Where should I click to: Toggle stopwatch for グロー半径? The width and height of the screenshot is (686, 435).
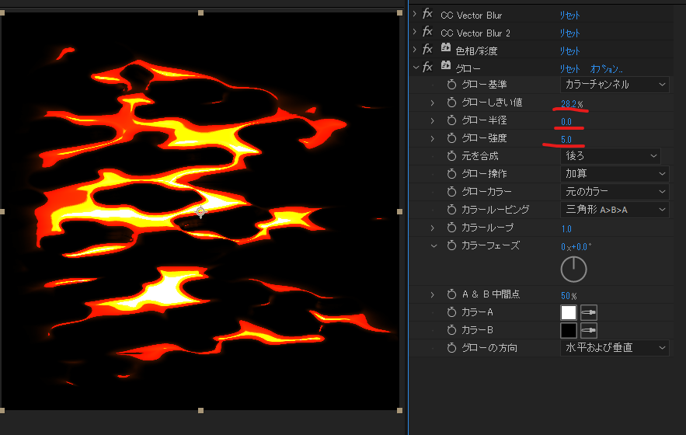click(451, 120)
